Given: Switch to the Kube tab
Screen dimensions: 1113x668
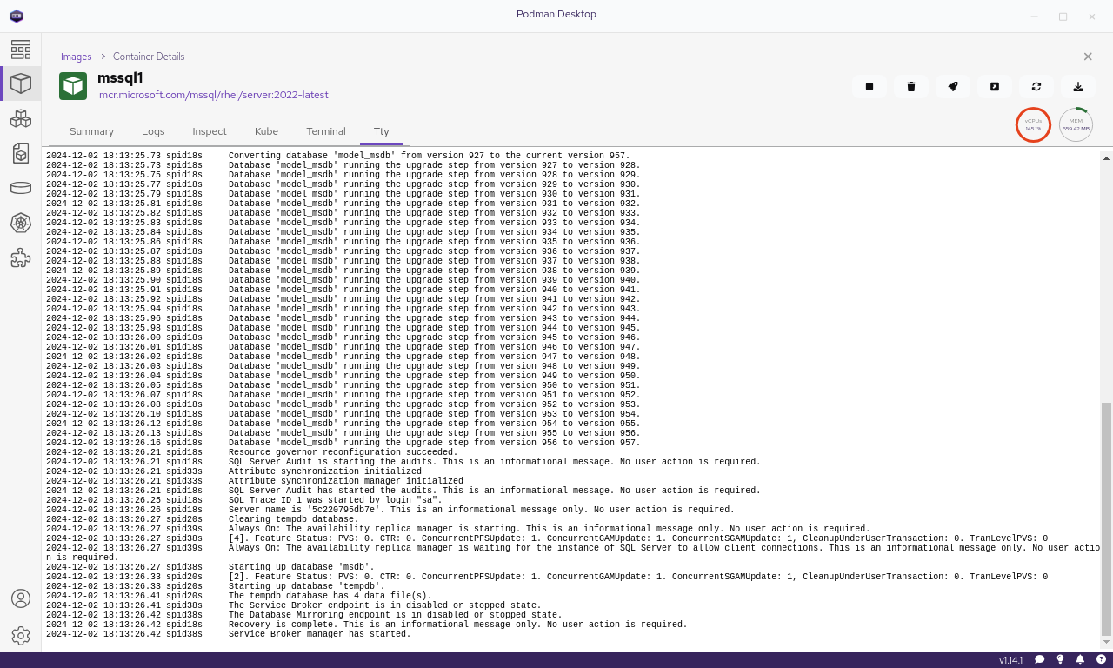Looking at the screenshot, I should pyautogui.click(x=266, y=131).
